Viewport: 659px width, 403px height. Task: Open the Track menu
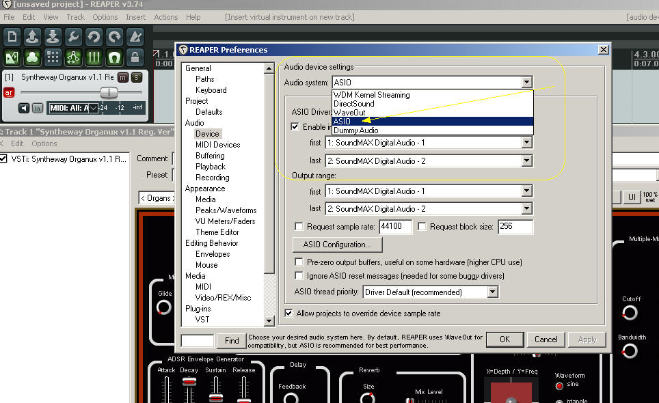[76, 17]
